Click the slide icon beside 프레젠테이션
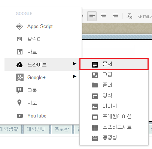152x149 pixels. [x=95, y=117]
